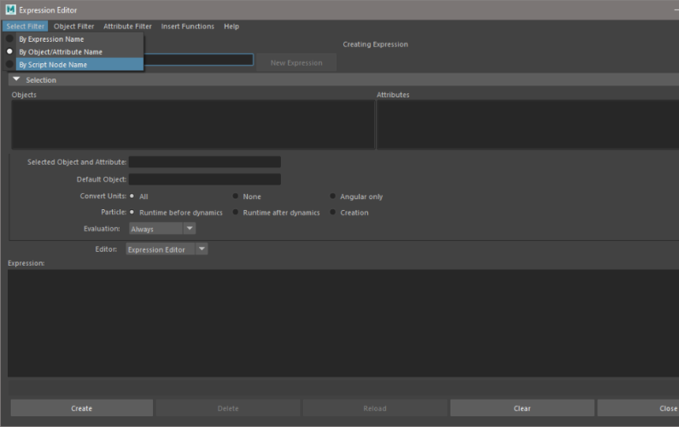
Task: Click the Create button
Action: (x=82, y=408)
